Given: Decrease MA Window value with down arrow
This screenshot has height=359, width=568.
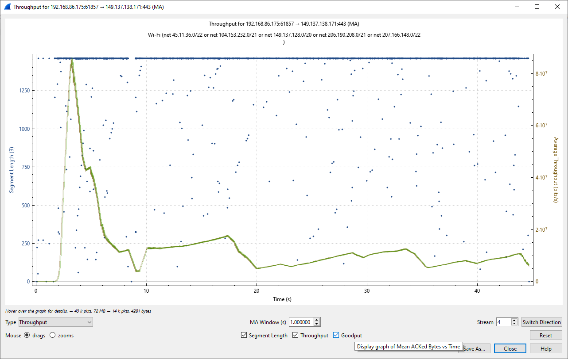Looking at the screenshot, I should (316, 325).
